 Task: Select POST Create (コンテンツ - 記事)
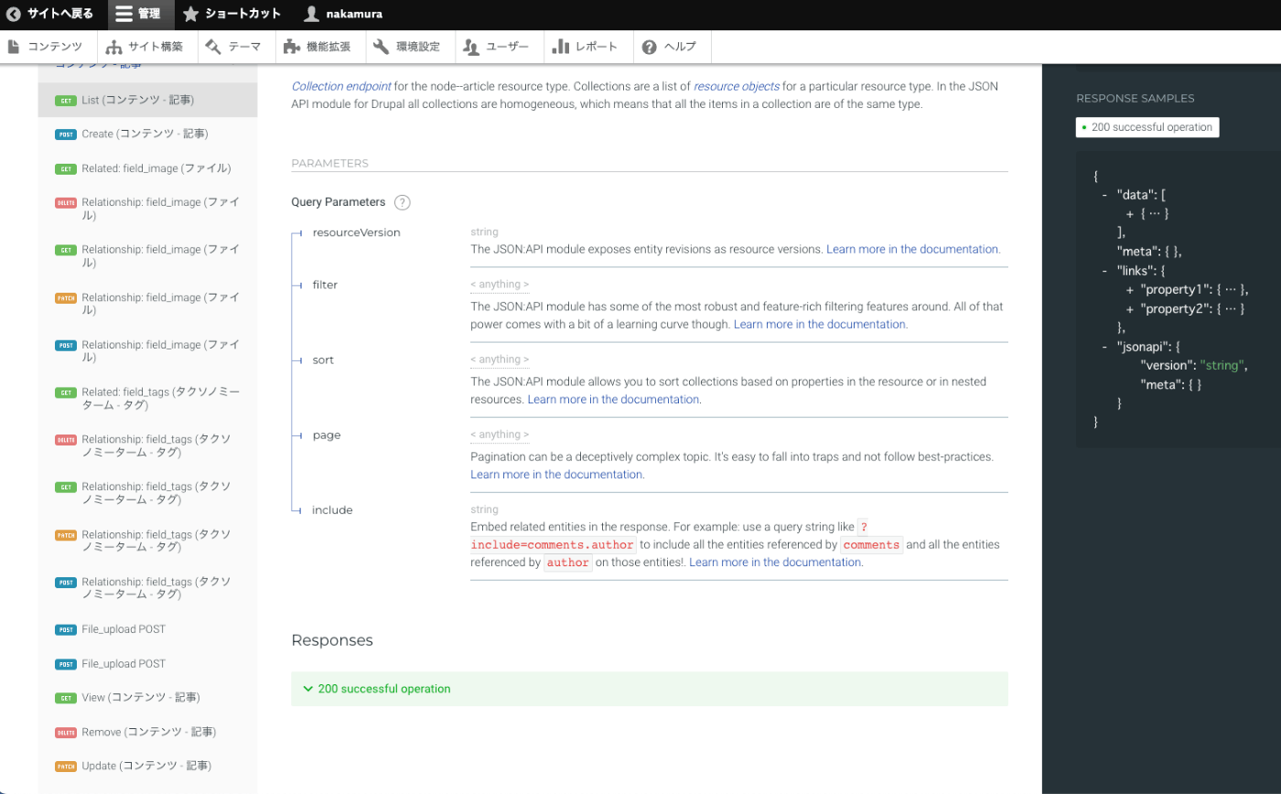(x=147, y=134)
